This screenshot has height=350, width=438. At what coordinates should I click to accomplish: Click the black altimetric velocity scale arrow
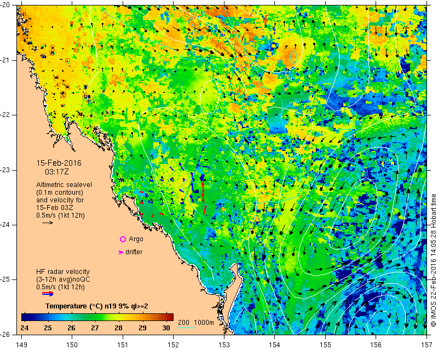(x=48, y=223)
